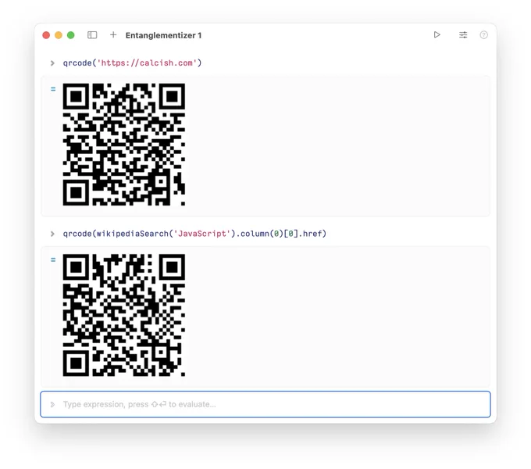Screen dimensions: 531x469
Task: Add a new document with plus icon
Action: 113,35
